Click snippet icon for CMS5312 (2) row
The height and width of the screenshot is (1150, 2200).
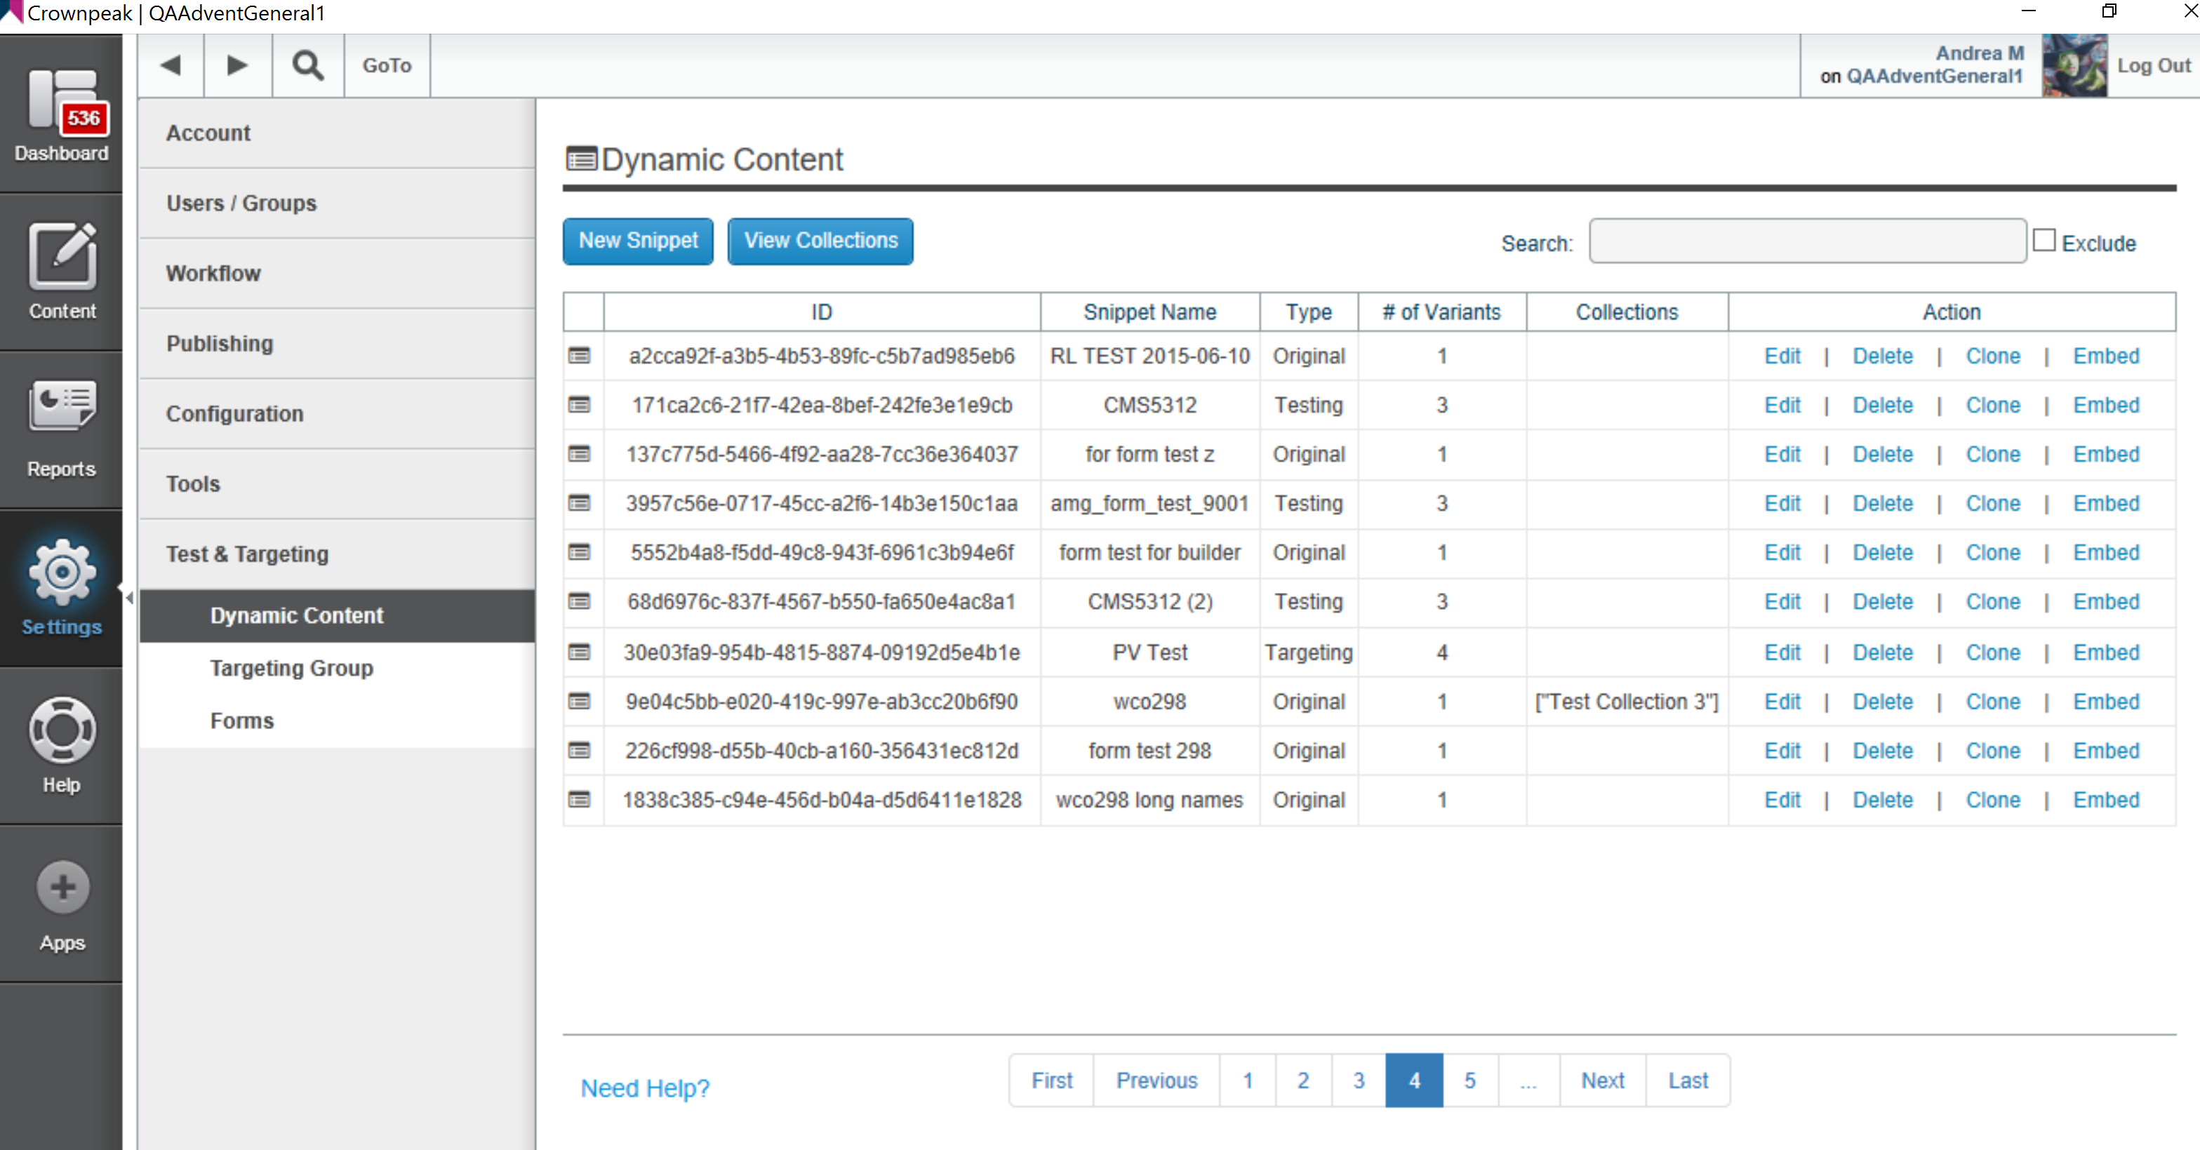580,602
